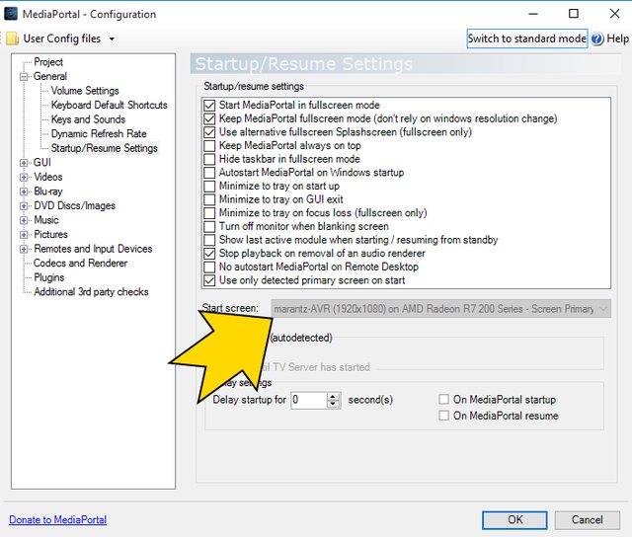
Task: Enable Keep MediaPortal always on top
Action: coord(208,146)
